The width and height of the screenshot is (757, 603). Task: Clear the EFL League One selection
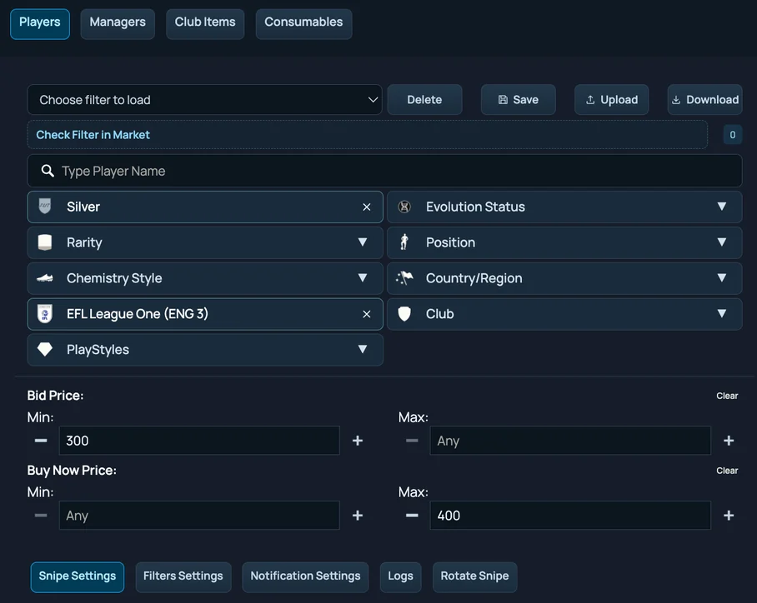[x=367, y=314]
